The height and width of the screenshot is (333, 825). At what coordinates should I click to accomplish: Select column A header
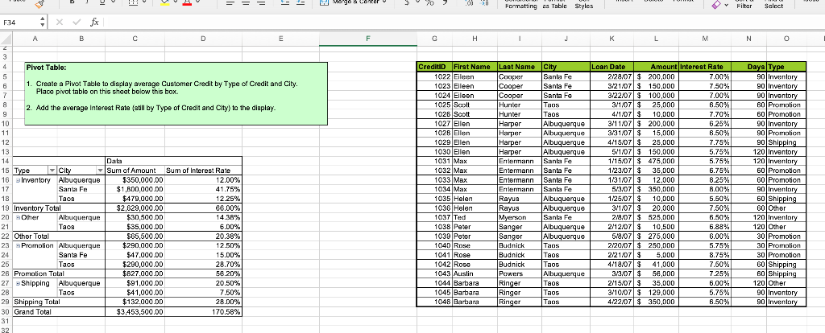pyautogui.click(x=35, y=39)
